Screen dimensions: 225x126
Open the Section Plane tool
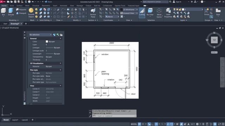click(93, 13)
